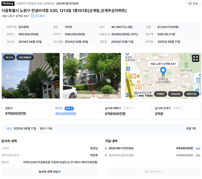
Task: Click the 신서방 보쌈 restaurant marker
Action: pyautogui.click(x=138, y=76)
